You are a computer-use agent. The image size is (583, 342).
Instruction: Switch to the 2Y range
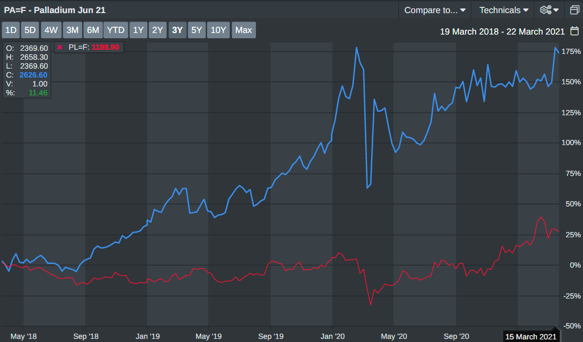(158, 30)
